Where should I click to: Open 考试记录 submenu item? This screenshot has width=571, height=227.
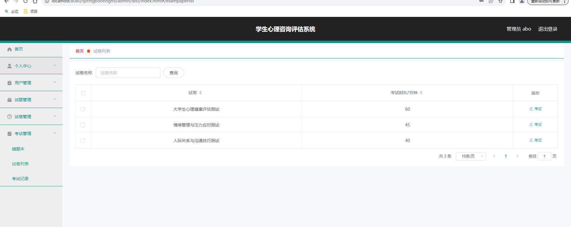[20, 179]
